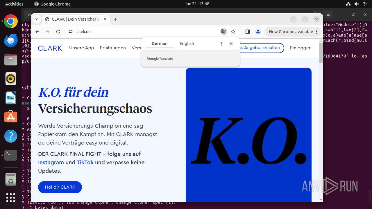This screenshot has height=209, width=372.
Task: Reload the clark.de page
Action: [x=58, y=32]
